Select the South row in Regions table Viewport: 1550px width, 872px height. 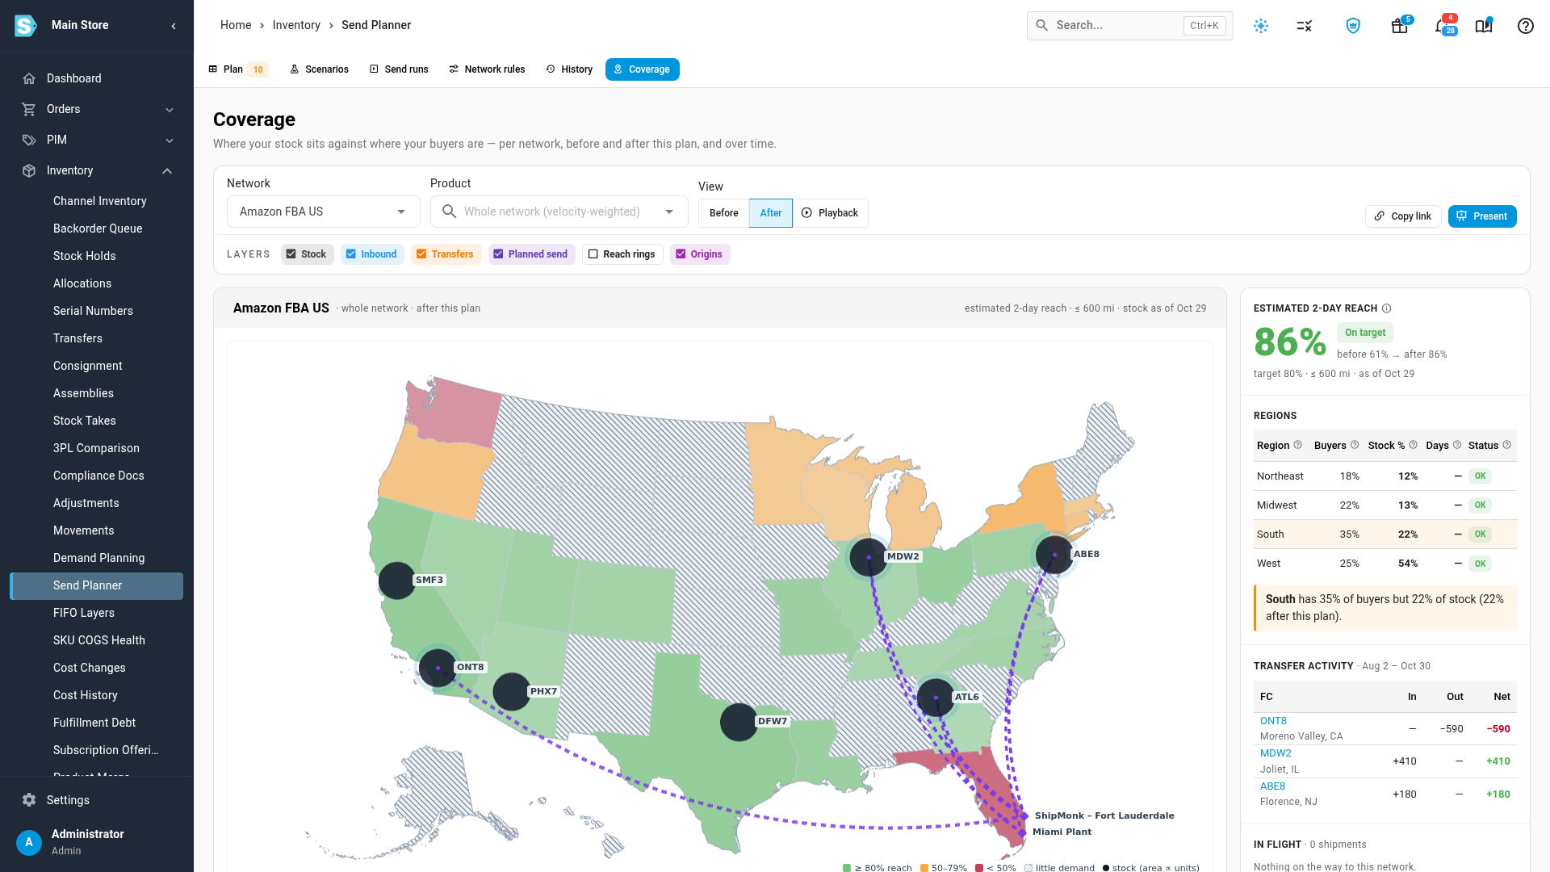click(x=1385, y=535)
